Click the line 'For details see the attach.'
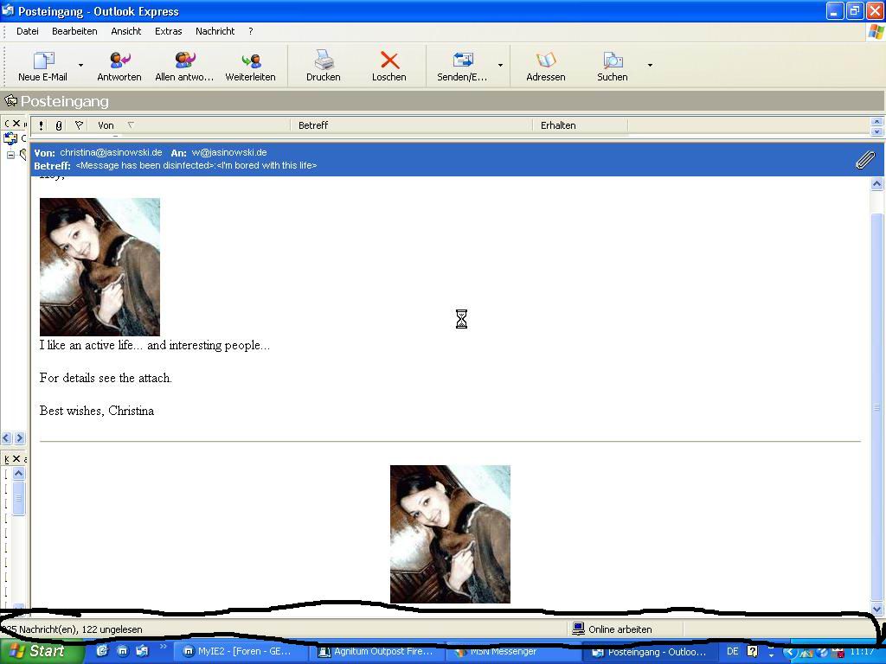Image resolution: width=886 pixels, height=664 pixels. [x=106, y=378]
